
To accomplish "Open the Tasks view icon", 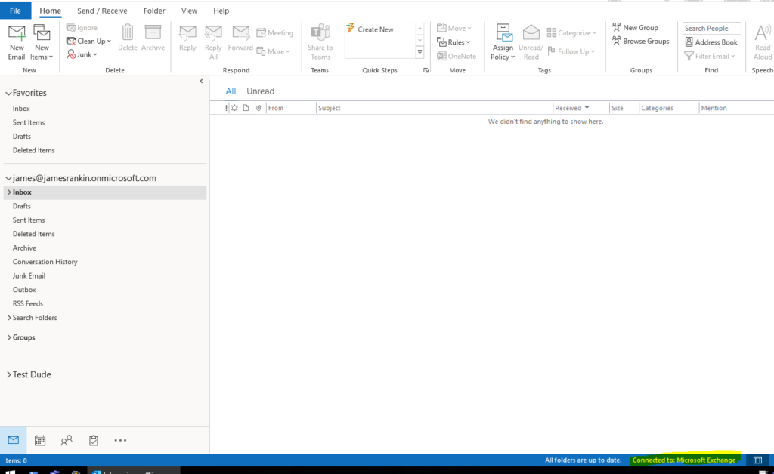I will [94, 440].
